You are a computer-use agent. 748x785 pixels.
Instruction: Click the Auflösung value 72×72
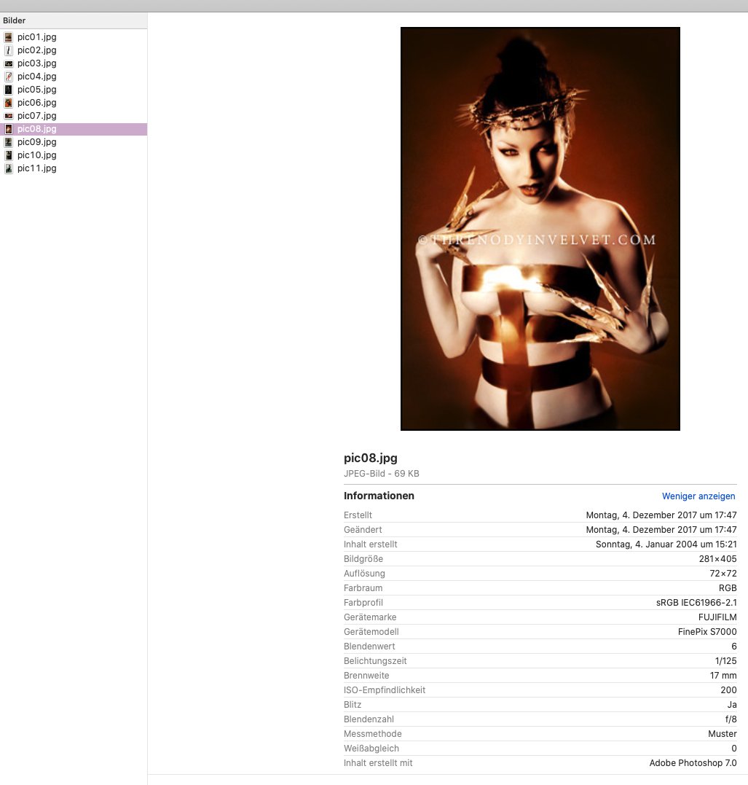point(723,573)
